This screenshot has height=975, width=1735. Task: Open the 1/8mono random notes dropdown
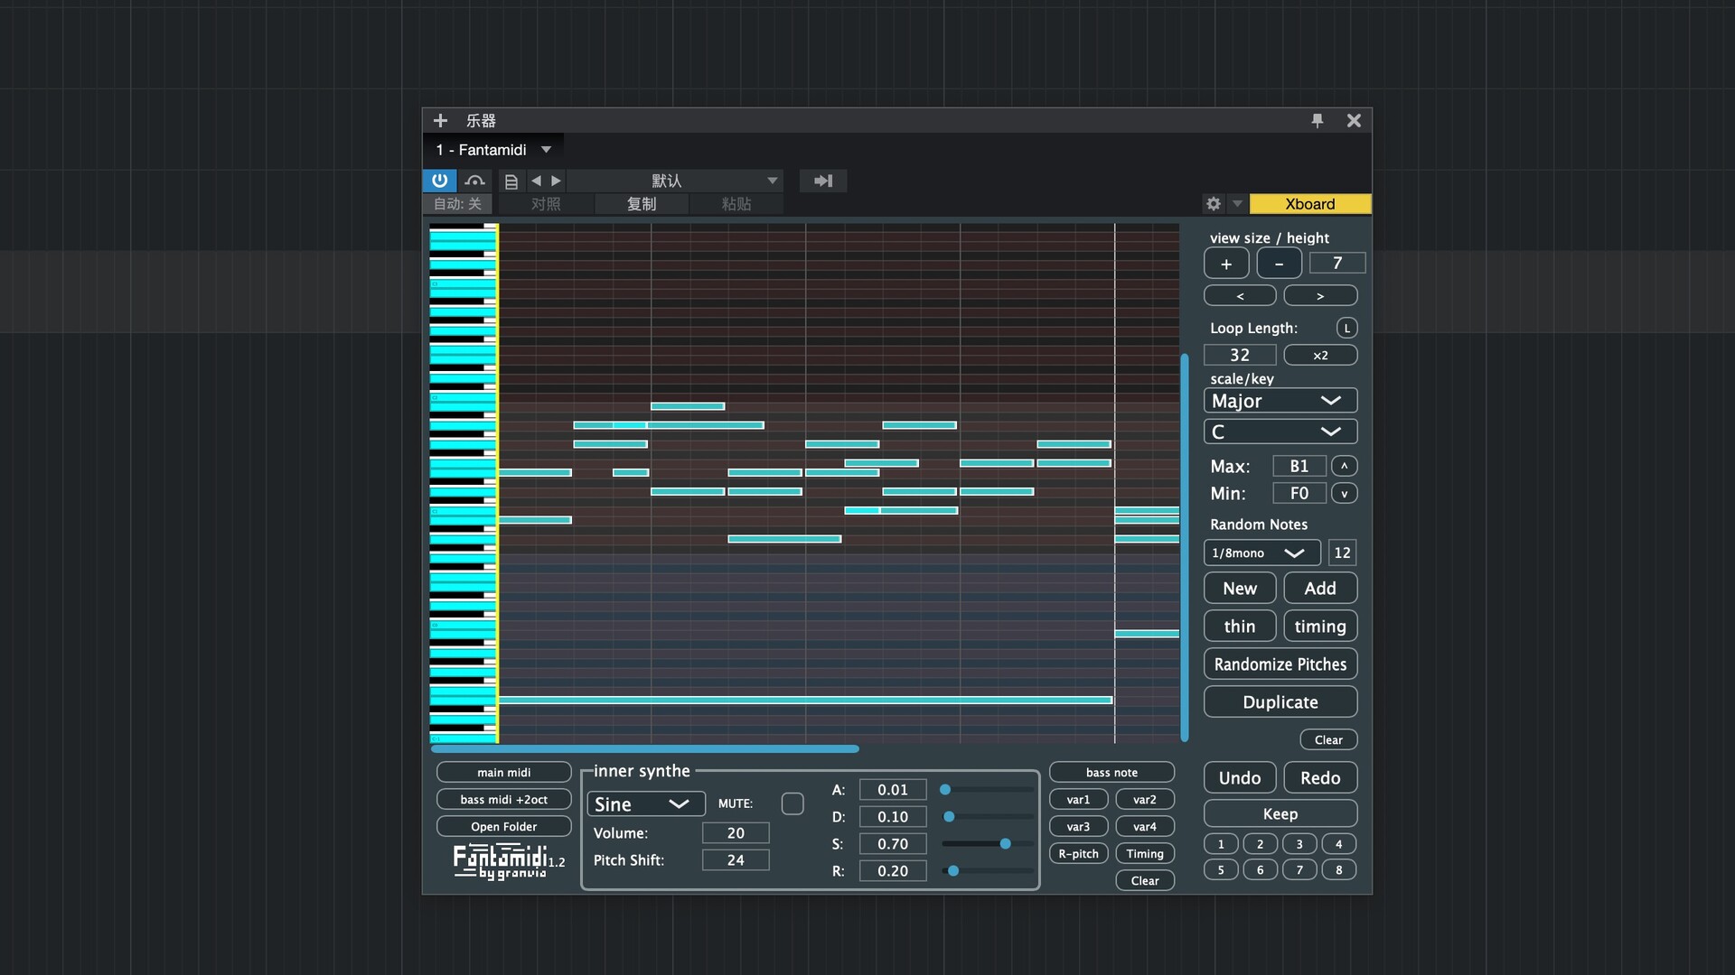coord(1261,552)
